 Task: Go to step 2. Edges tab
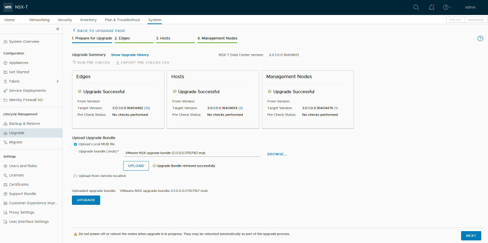(122, 38)
